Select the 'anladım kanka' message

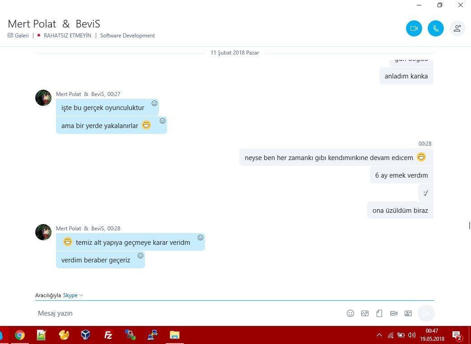click(x=406, y=76)
